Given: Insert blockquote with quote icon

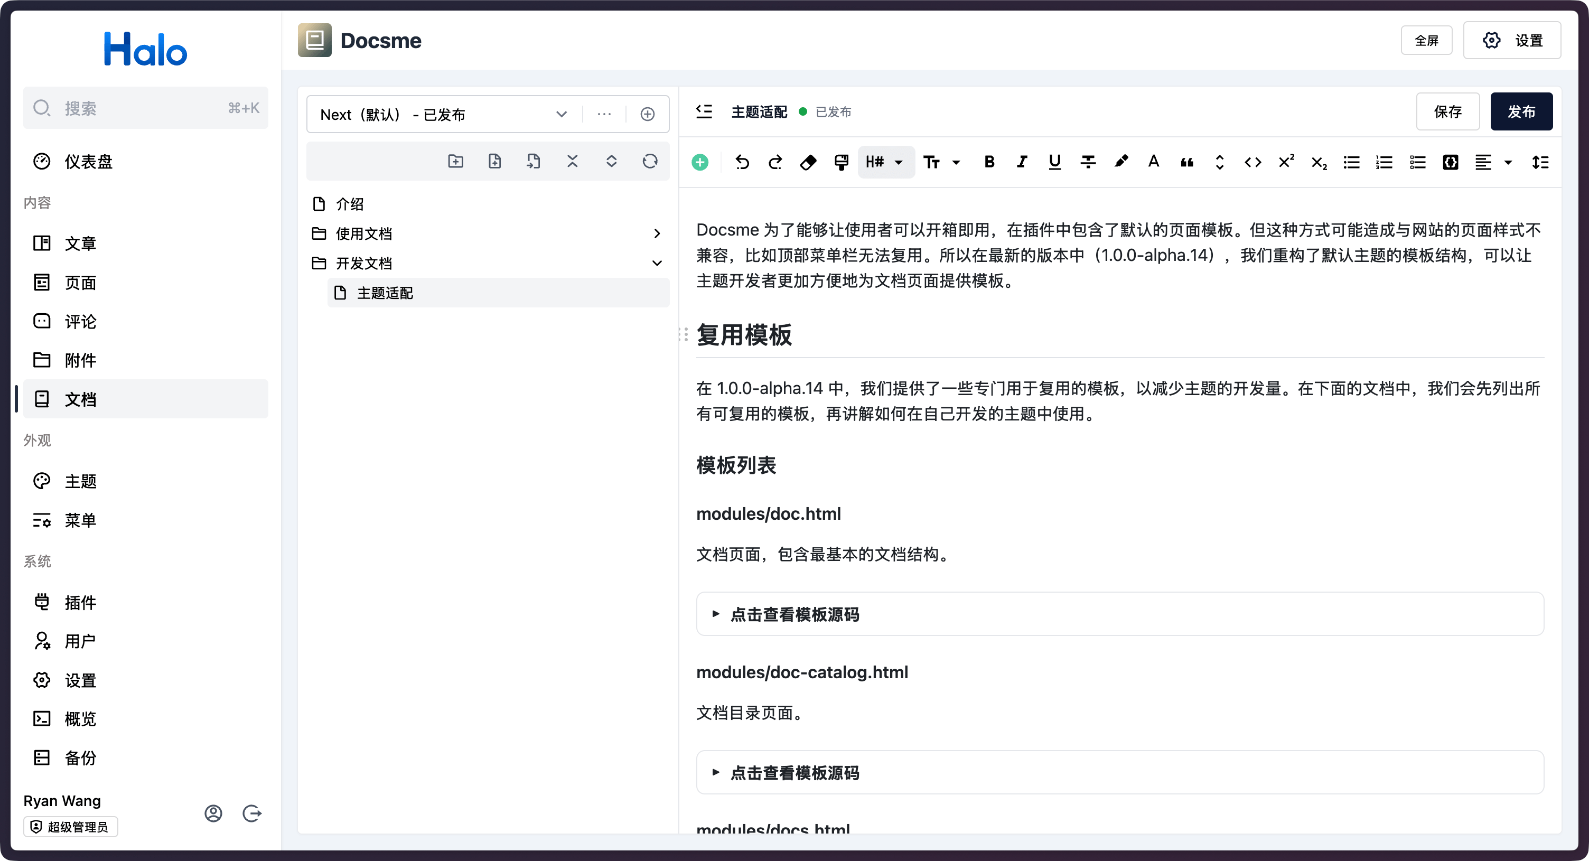Looking at the screenshot, I should pos(1187,162).
